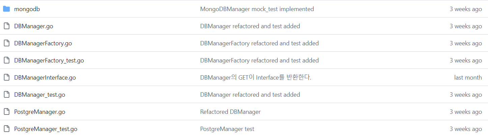Screen dimensions: 488x136
Task: Click the file icon beside DBManager_test.go
Action: point(6,95)
